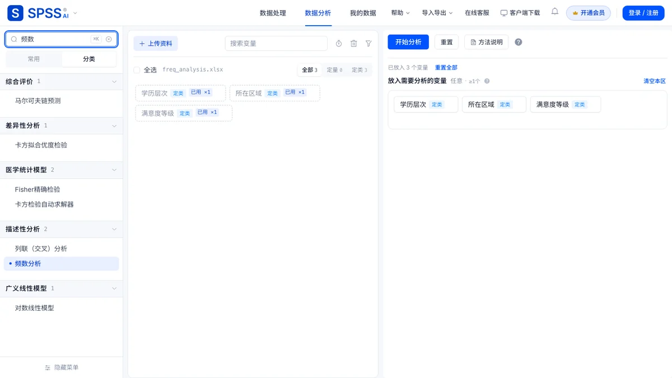Image resolution: width=672 pixels, height=378 pixels.
Task: Collapse the 综合评价 category
Action: [x=61, y=82]
